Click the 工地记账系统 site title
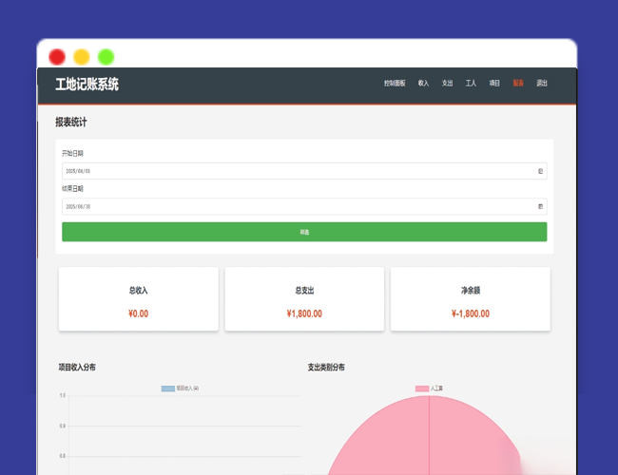Screen dimensions: 618x475 tap(87, 85)
